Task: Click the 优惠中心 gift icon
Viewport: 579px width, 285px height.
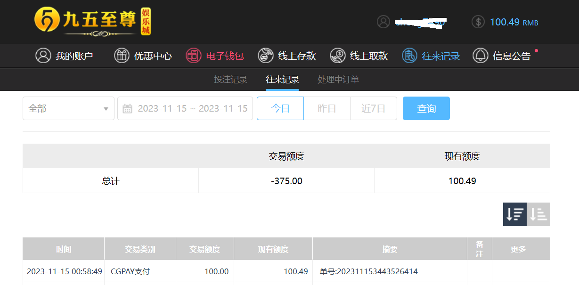Action: point(122,56)
